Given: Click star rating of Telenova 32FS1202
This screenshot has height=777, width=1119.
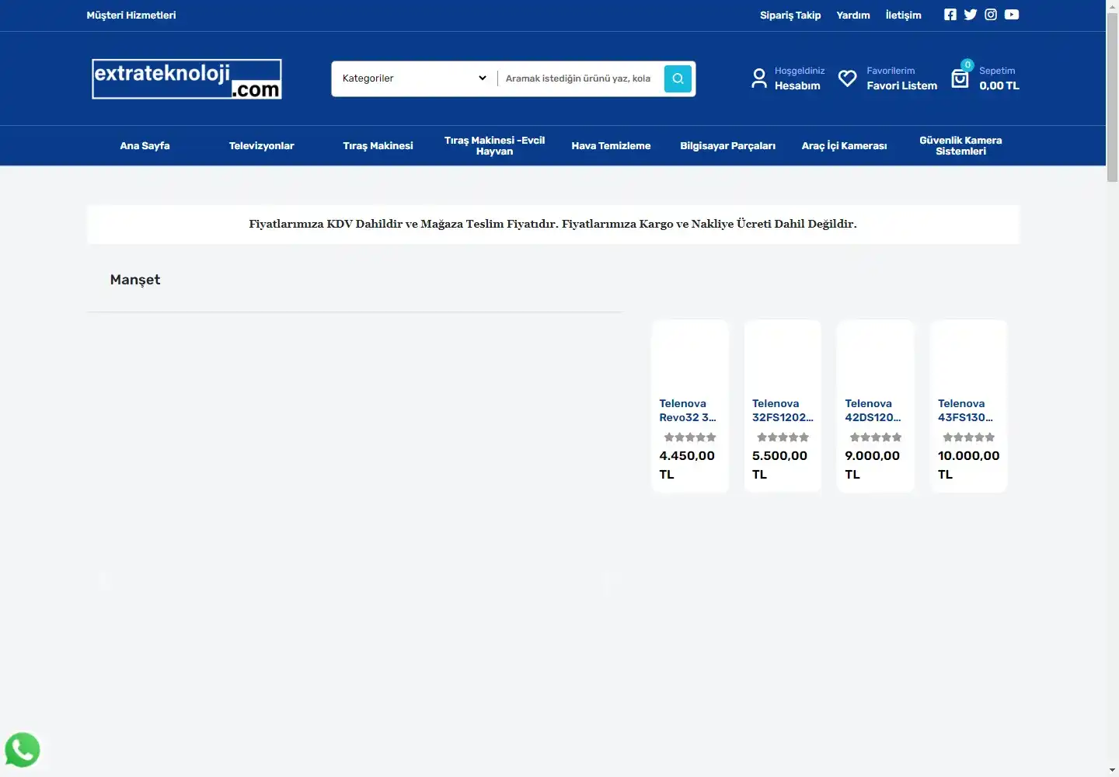Looking at the screenshot, I should click(x=783, y=437).
